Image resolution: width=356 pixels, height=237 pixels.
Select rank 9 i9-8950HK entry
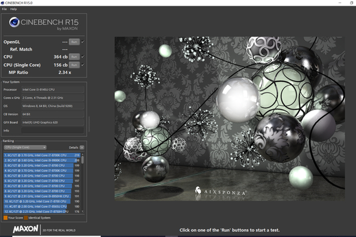coord(42,196)
